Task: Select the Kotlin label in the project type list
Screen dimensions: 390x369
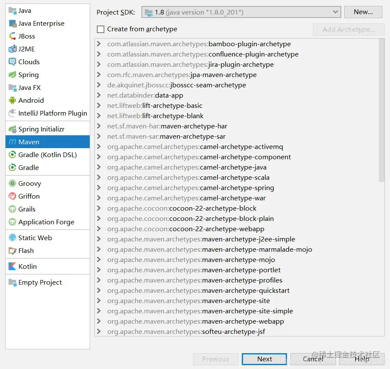Action: coord(28,267)
